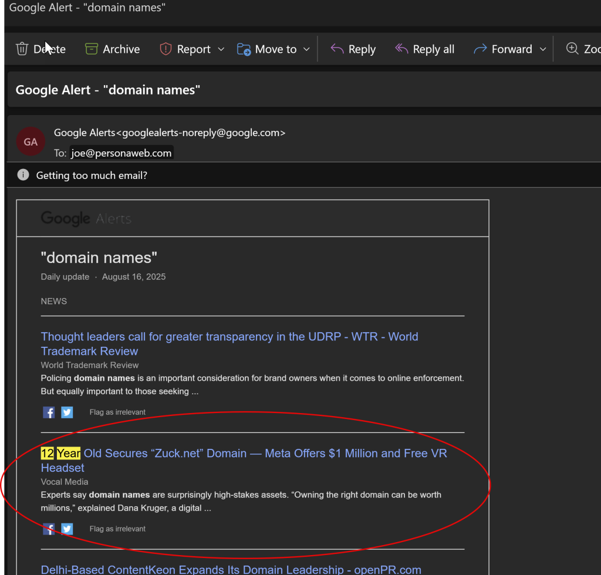This screenshot has height=575, width=601.
Task: Share the World Trademark Review article on Facebook
Action: pyautogui.click(x=49, y=412)
